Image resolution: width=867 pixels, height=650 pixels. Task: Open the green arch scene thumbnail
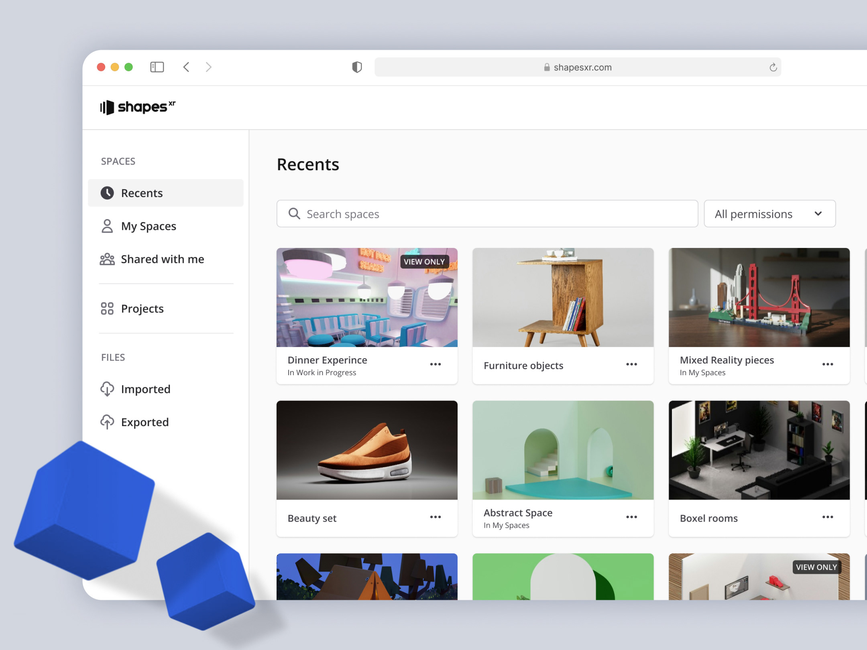563,577
